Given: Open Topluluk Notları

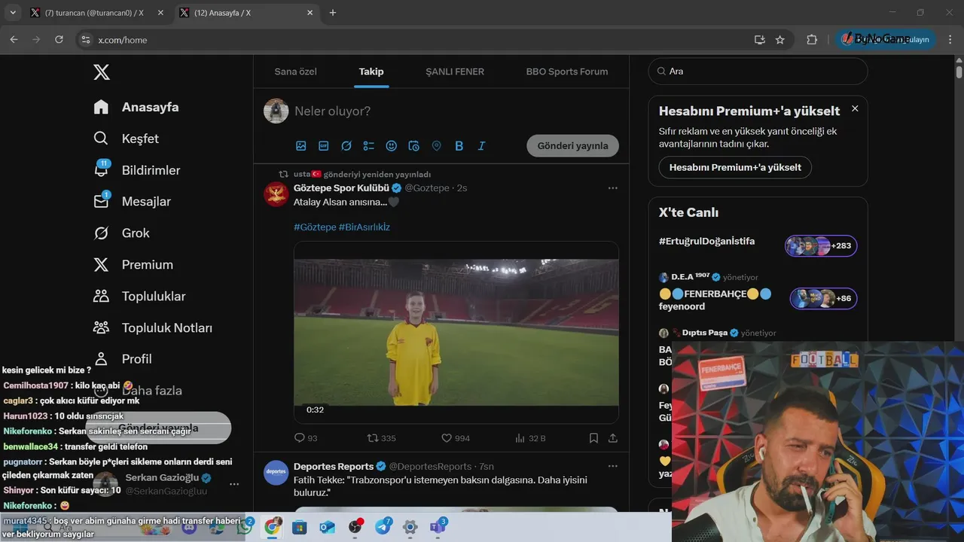Looking at the screenshot, I should point(152,327).
